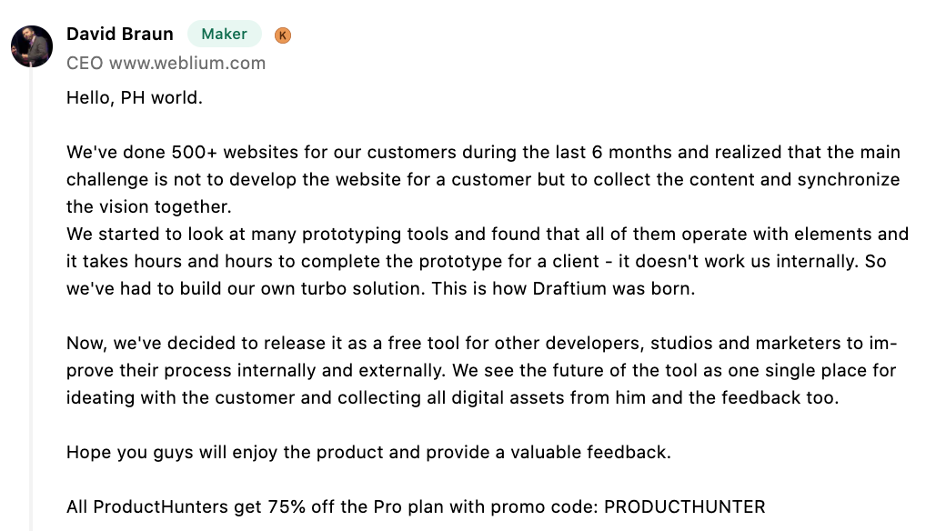Screen dimensions: 946x531
Task: Click the David Braun author name
Action: (119, 34)
